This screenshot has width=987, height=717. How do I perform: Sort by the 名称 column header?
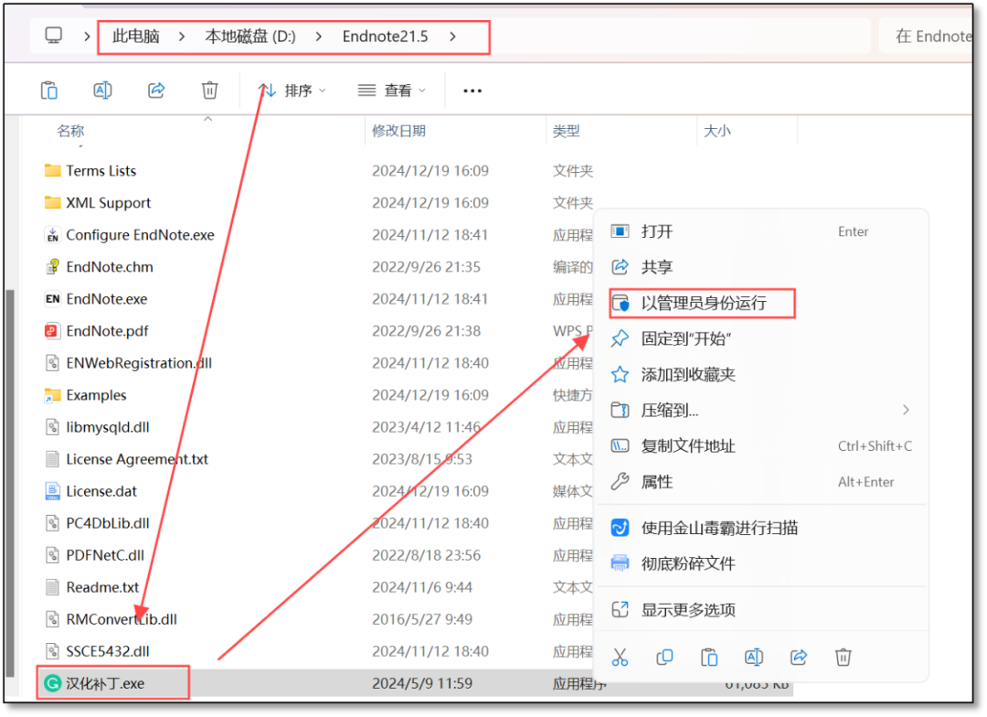pos(70,131)
